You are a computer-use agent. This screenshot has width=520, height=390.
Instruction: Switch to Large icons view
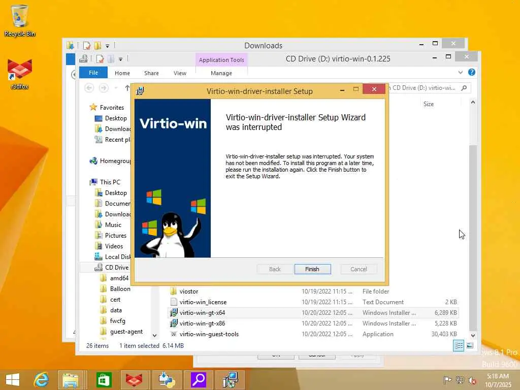coord(470,345)
